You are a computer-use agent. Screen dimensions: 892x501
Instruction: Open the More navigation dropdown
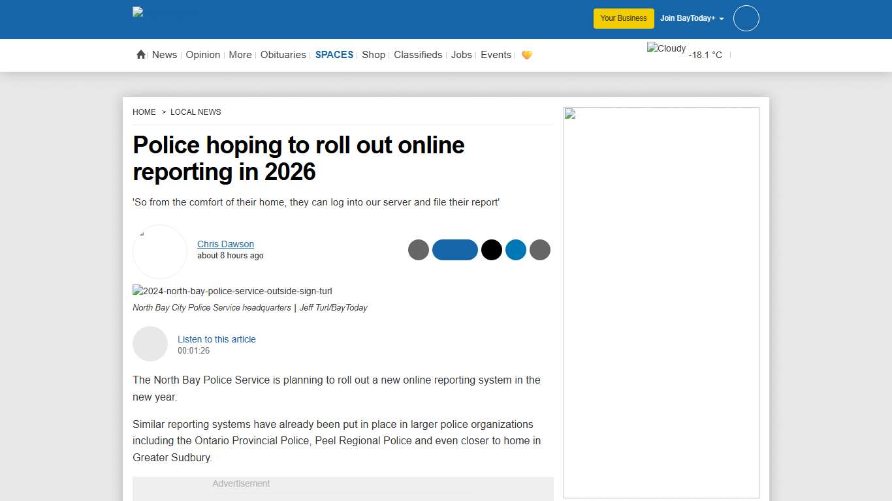click(240, 55)
